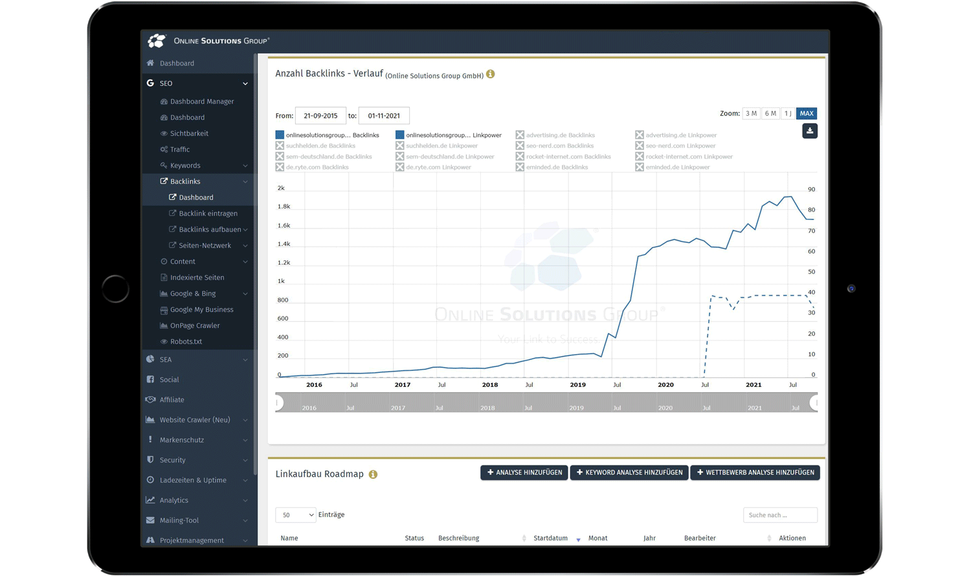The width and height of the screenshot is (971, 576).
Task: Open Backlinks Dashboard menu item
Action: (197, 197)
